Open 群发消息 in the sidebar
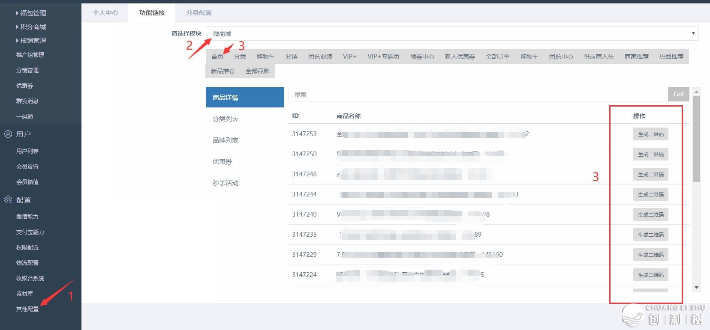 tap(27, 101)
